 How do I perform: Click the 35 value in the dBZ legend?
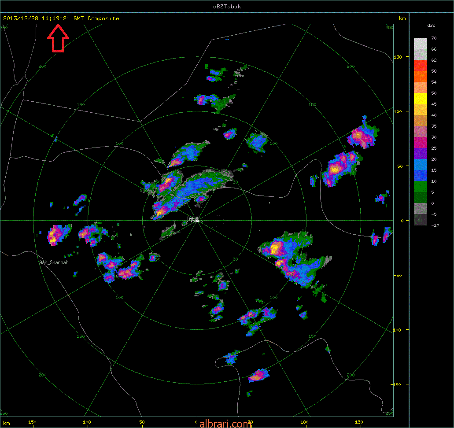click(x=434, y=126)
